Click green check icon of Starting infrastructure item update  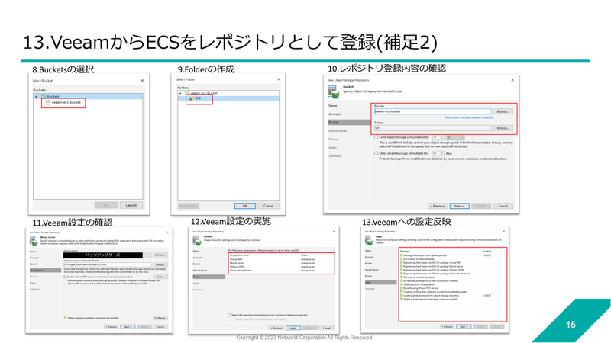(402, 255)
